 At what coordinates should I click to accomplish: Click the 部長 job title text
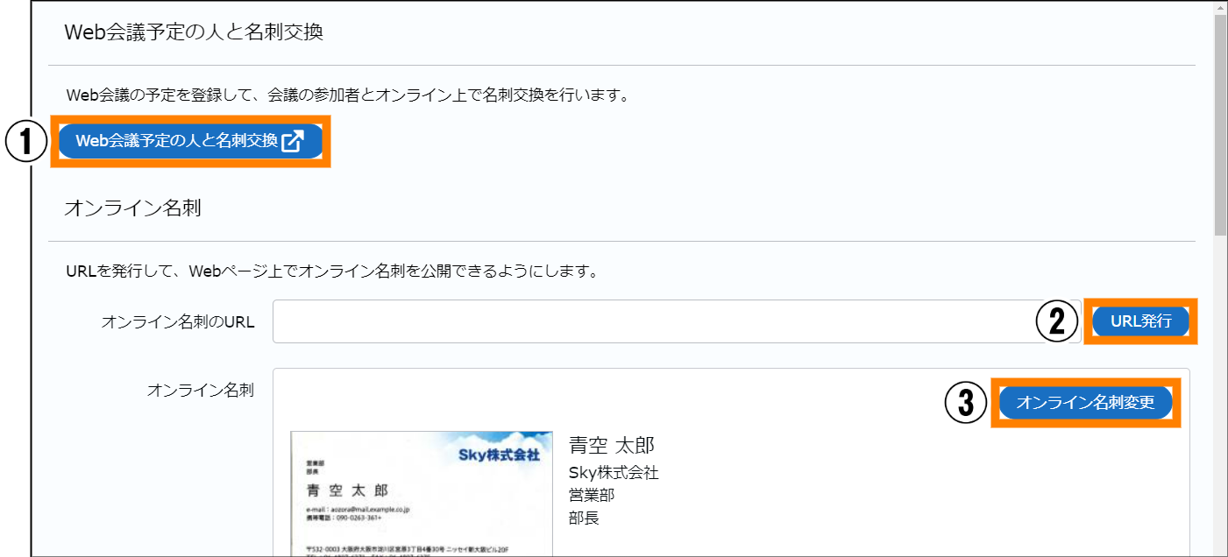click(584, 518)
